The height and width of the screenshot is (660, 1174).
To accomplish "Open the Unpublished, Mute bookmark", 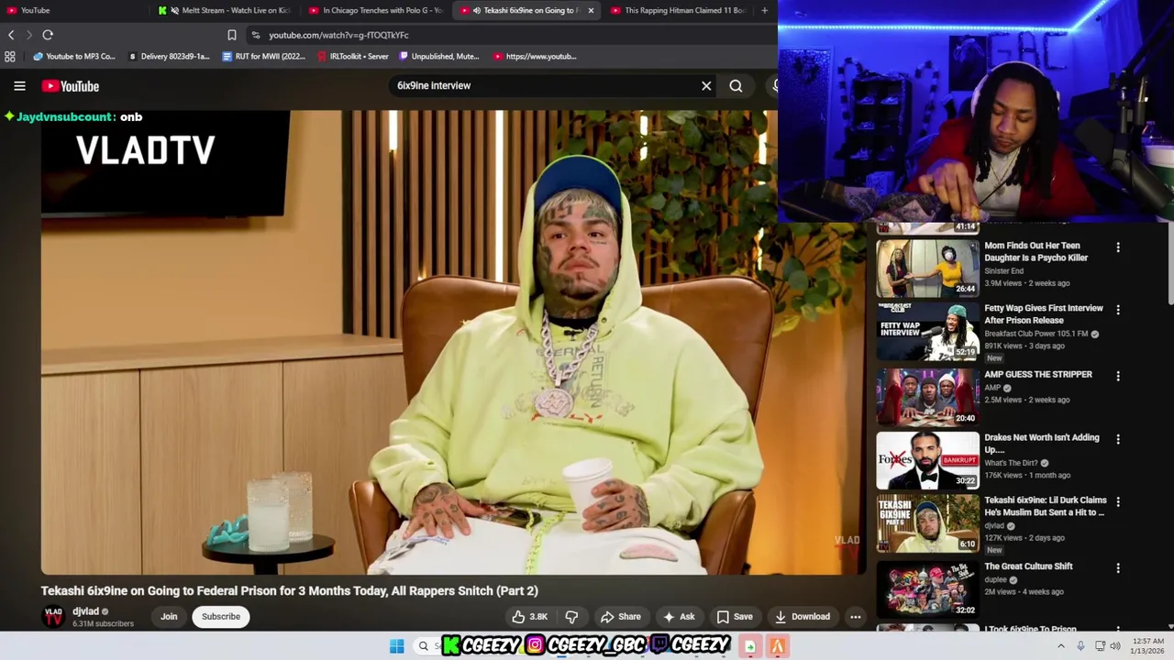I will 438,56.
